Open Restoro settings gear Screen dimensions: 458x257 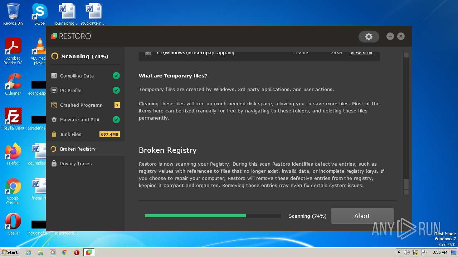[x=369, y=36]
